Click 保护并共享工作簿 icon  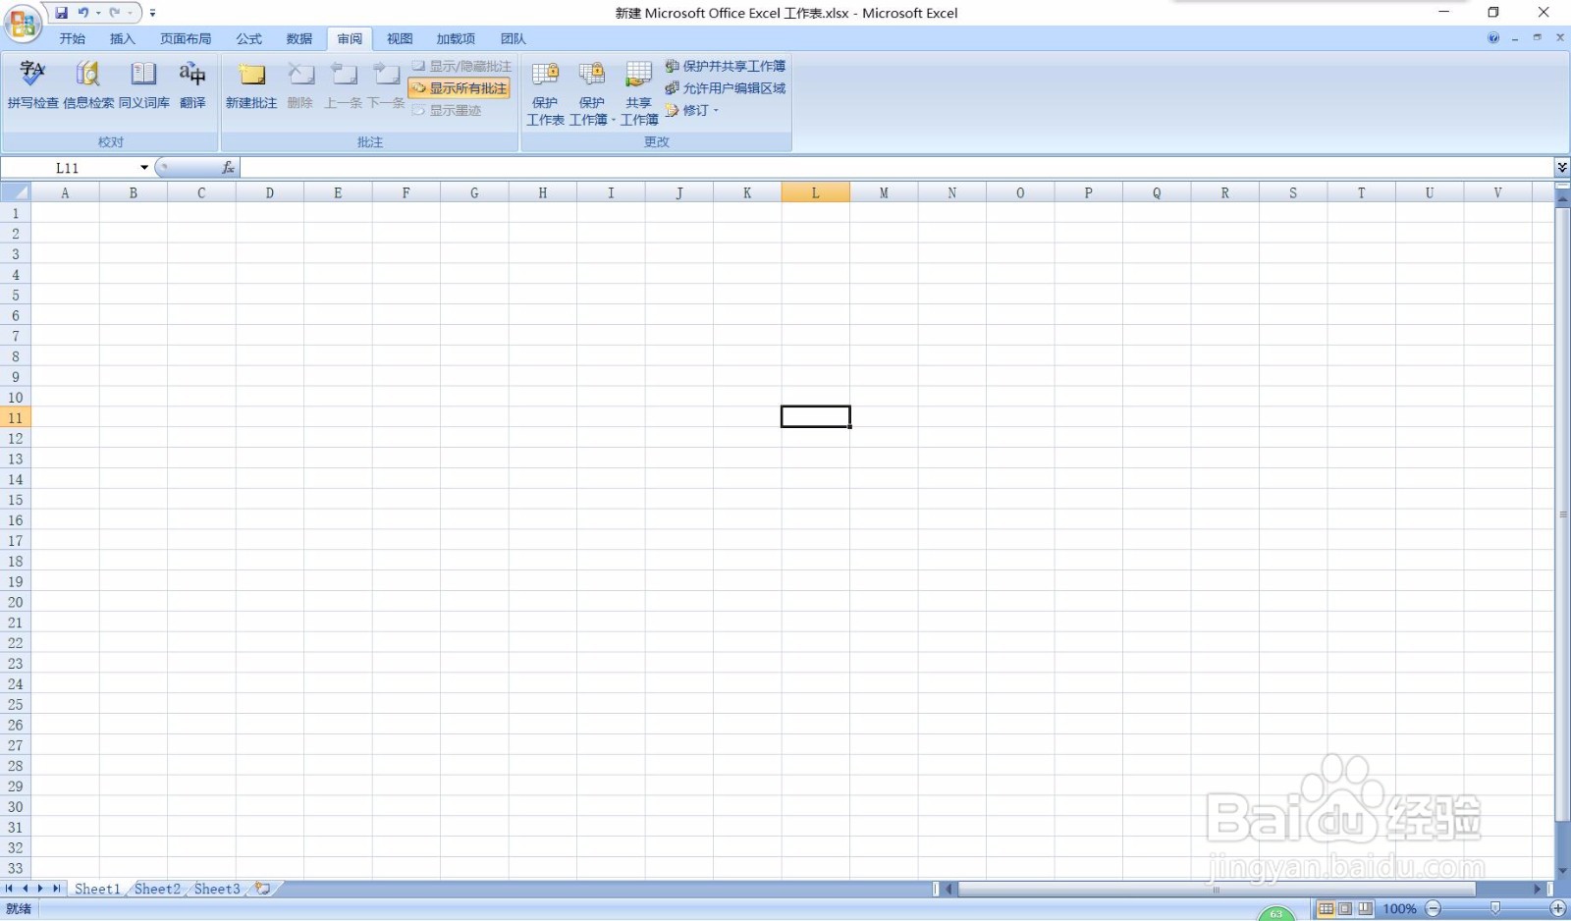(x=728, y=66)
